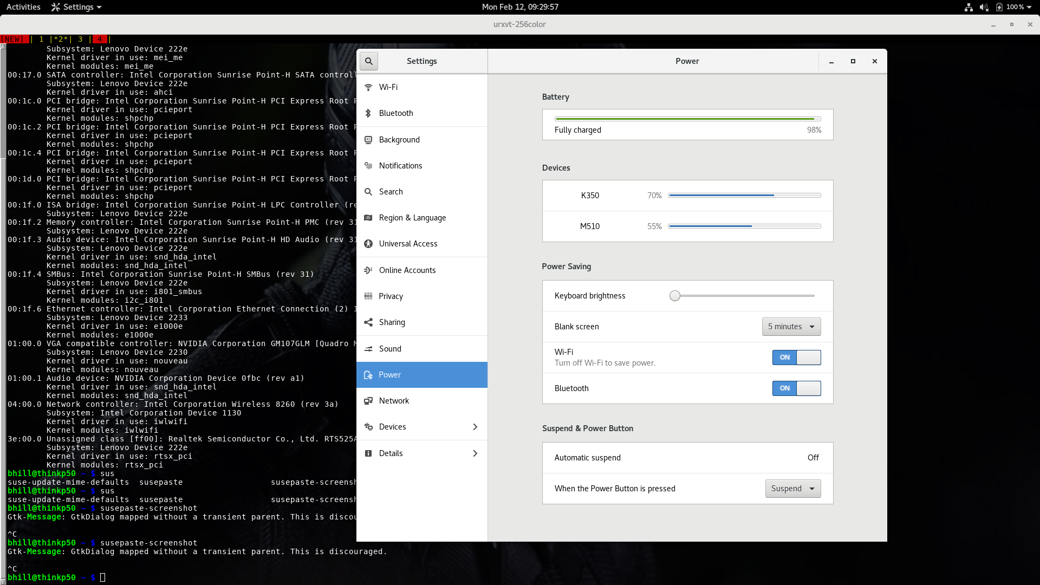Screen dimensions: 1040x585
Task: Open clock calendar in top bar
Action: tap(520, 7)
